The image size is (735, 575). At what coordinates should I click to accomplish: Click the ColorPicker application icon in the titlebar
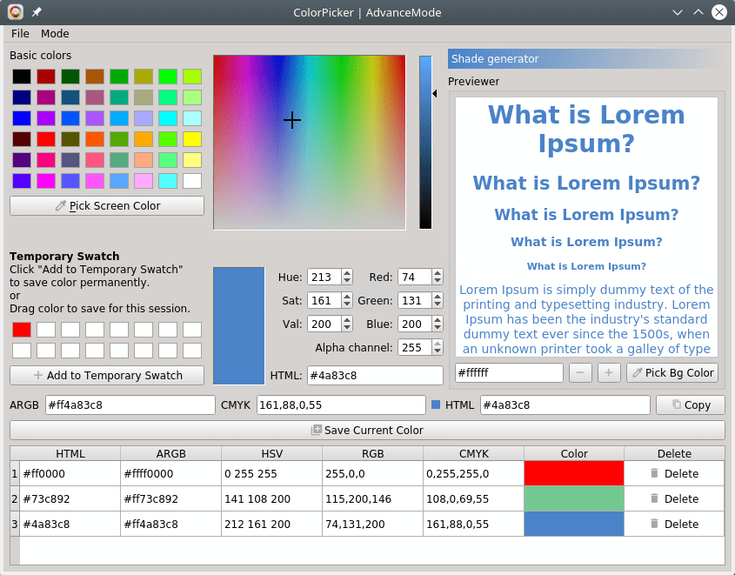click(14, 12)
